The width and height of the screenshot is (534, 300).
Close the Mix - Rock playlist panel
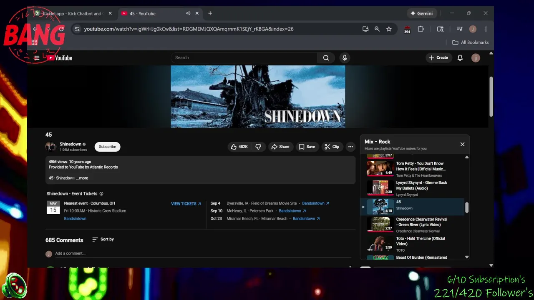tap(462, 144)
